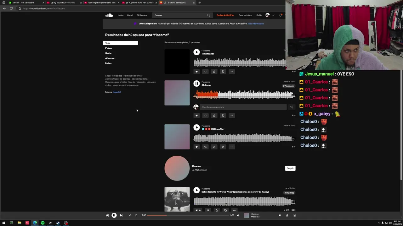Click the Escribe un comentario field
Viewport: 403px width, 226px height.
coord(243,107)
